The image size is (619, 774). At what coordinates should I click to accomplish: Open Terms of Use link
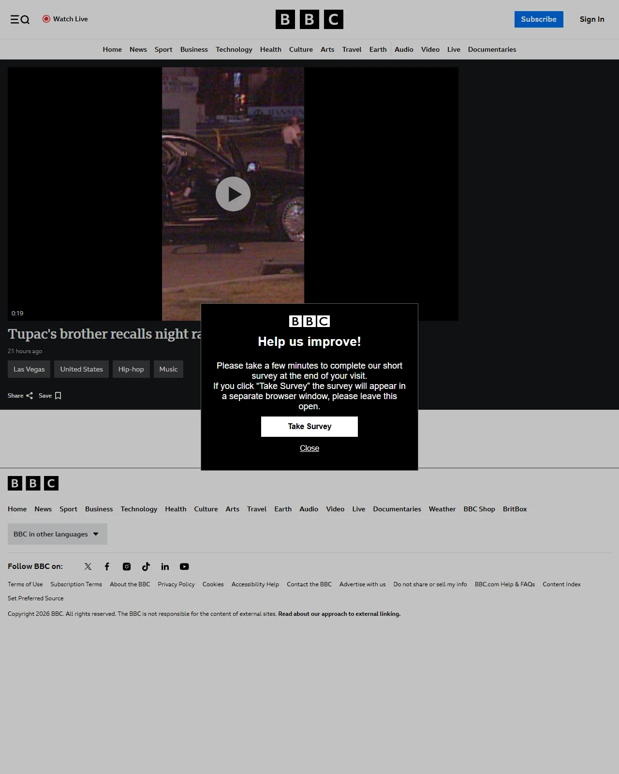pos(25,584)
